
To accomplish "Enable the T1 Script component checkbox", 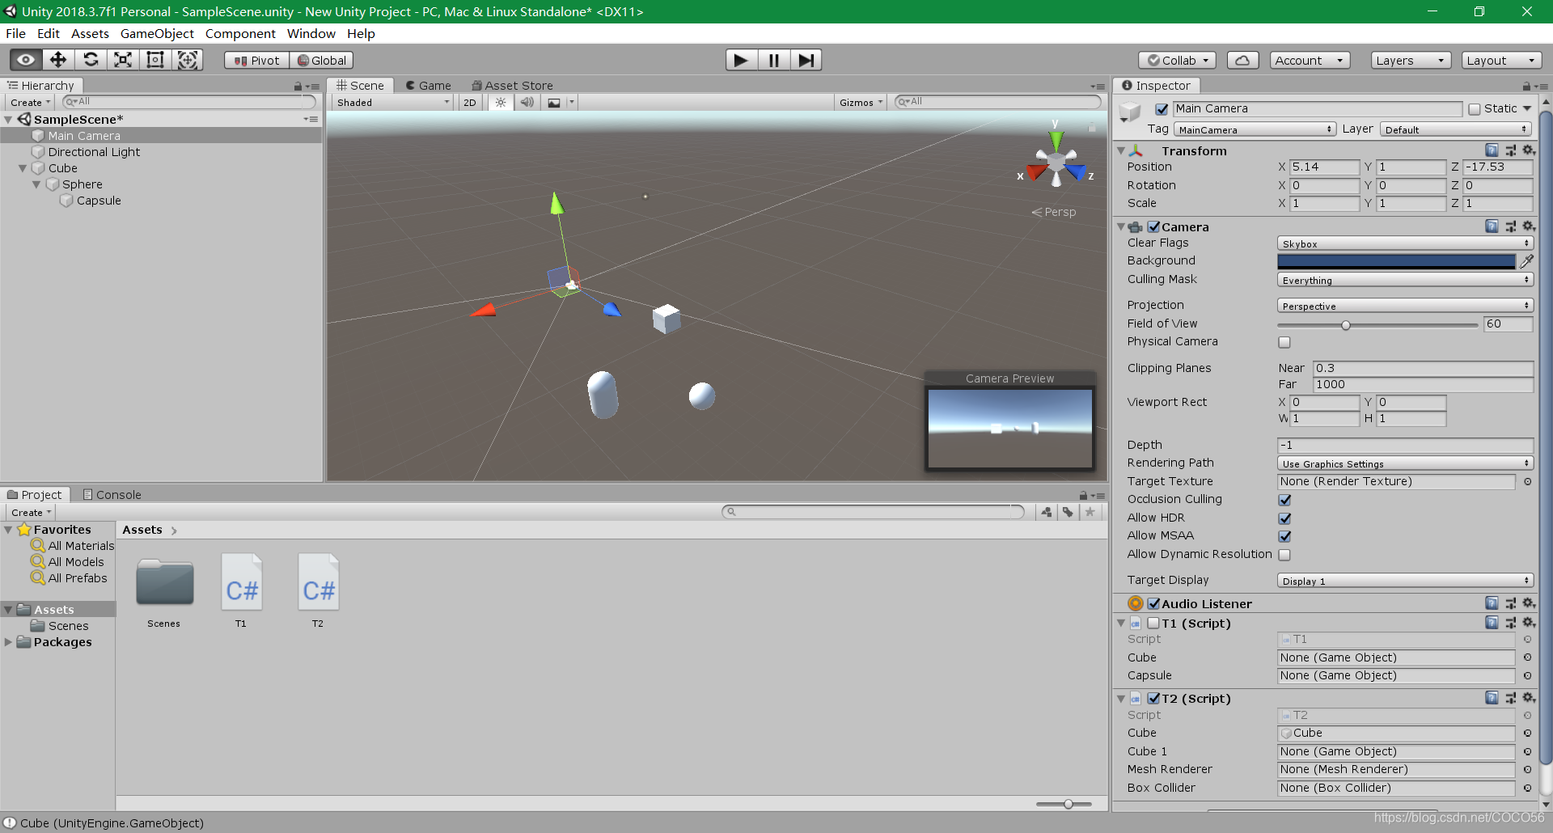I will 1153,624.
